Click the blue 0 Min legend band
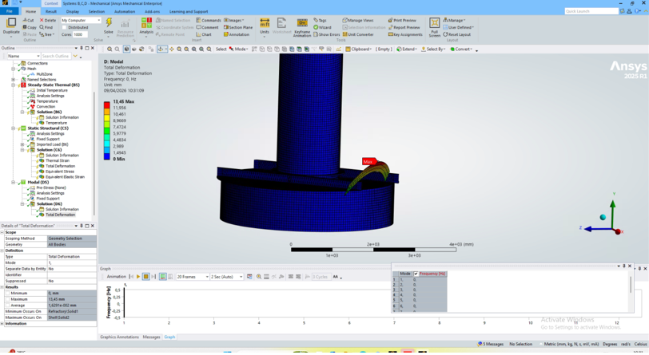Viewport: 649px width, 355px height. coord(107,157)
